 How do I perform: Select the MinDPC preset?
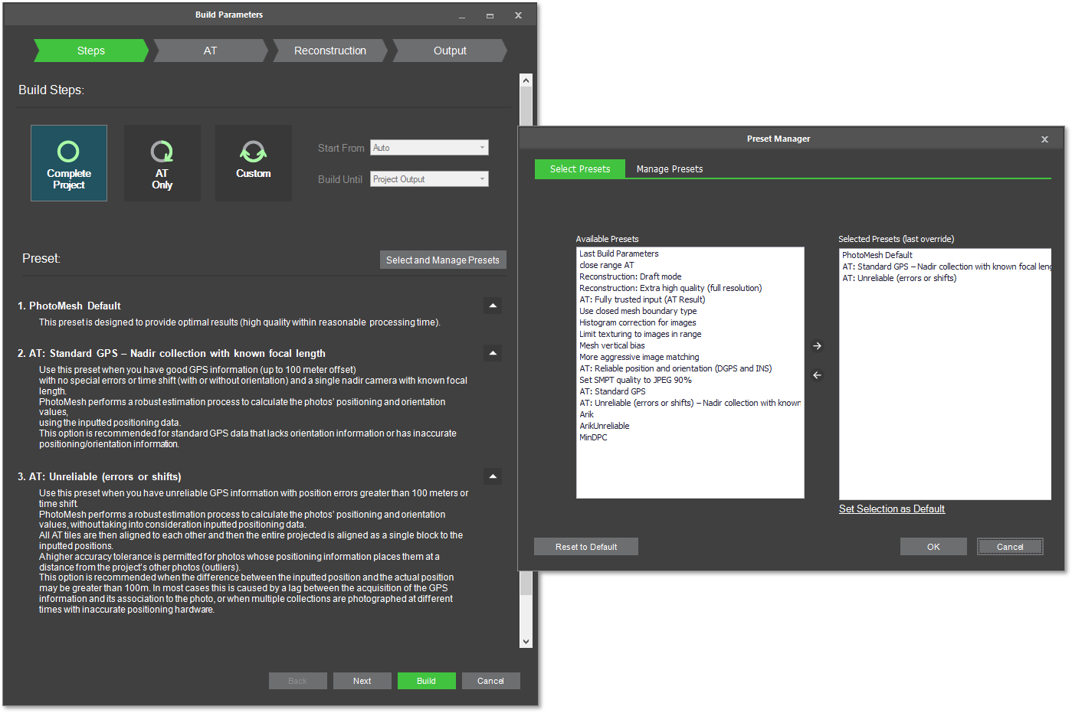(593, 437)
